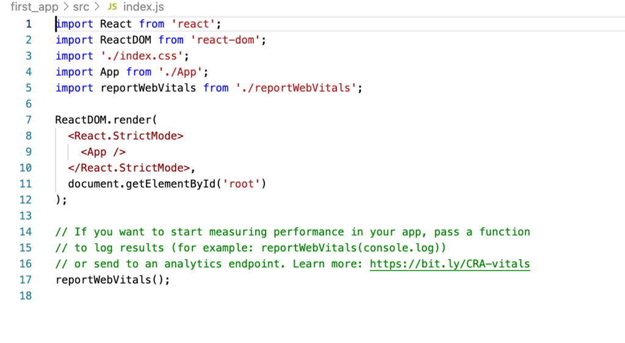Click line number 17 in gutter
This screenshot has height=343, width=625.
(26, 280)
